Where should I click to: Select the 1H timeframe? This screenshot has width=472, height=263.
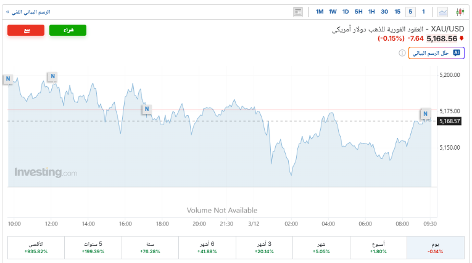[371, 12]
